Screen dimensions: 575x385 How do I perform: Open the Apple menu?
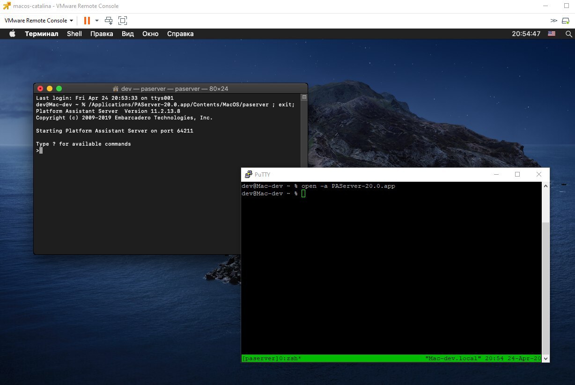13,34
